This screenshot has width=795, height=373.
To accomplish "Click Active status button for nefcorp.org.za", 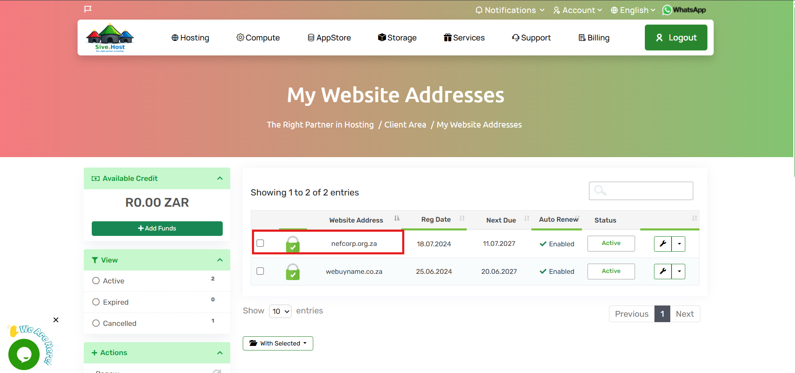I will [x=611, y=243].
